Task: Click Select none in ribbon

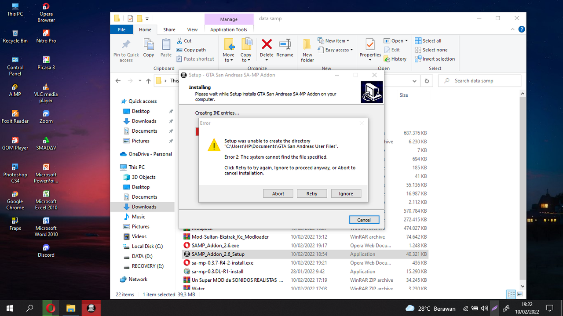Action: coord(431,50)
